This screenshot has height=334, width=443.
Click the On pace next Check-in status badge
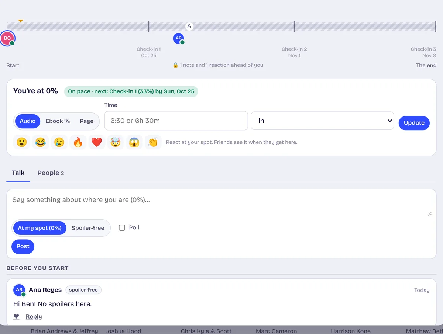pos(131,91)
